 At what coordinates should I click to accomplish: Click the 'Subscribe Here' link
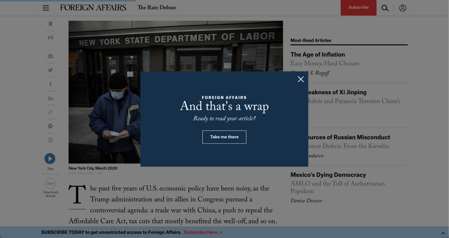(203, 232)
